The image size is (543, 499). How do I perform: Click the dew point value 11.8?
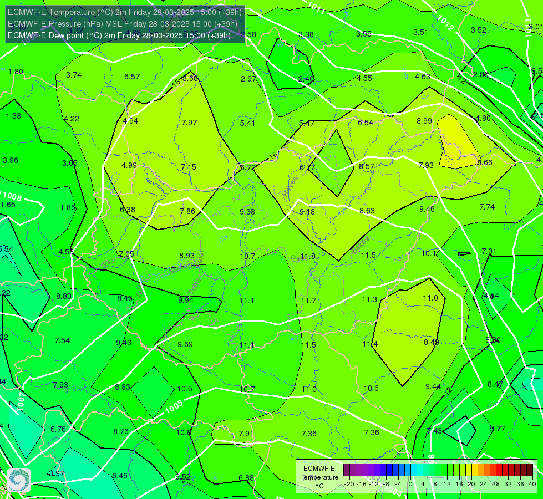pyautogui.click(x=308, y=256)
